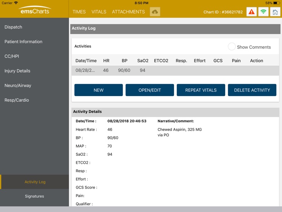This screenshot has width=282, height=212.
Task: Click the Effort column header
Action: tap(200, 61)
